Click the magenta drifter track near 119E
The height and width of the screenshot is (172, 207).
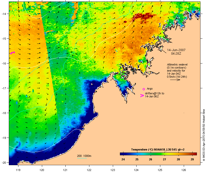[x=12, y=53]
